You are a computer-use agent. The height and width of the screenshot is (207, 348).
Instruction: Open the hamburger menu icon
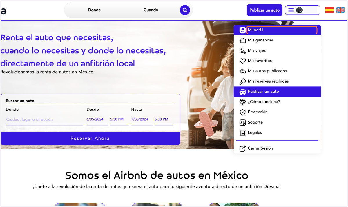pos(291,10)
